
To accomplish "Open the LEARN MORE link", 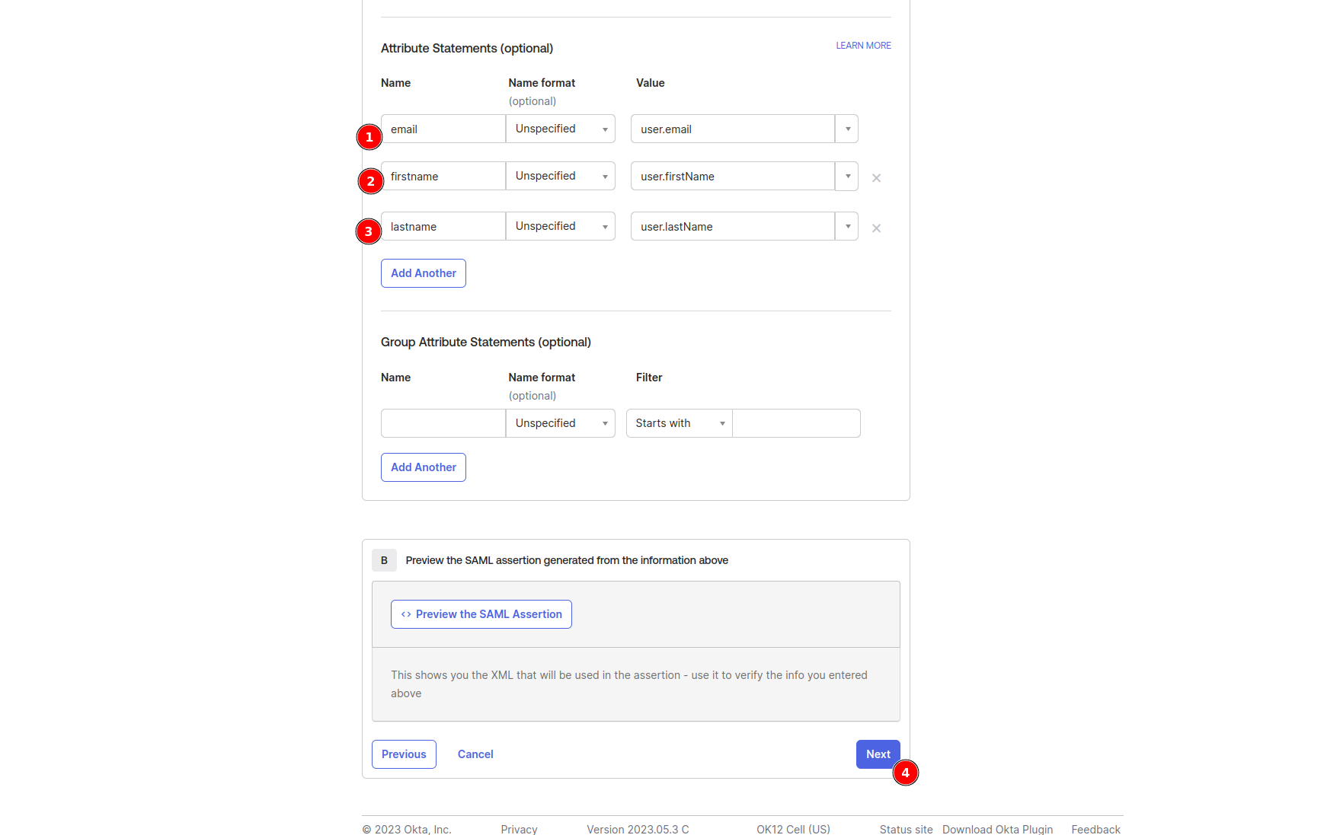I will [x=863, y=46].
